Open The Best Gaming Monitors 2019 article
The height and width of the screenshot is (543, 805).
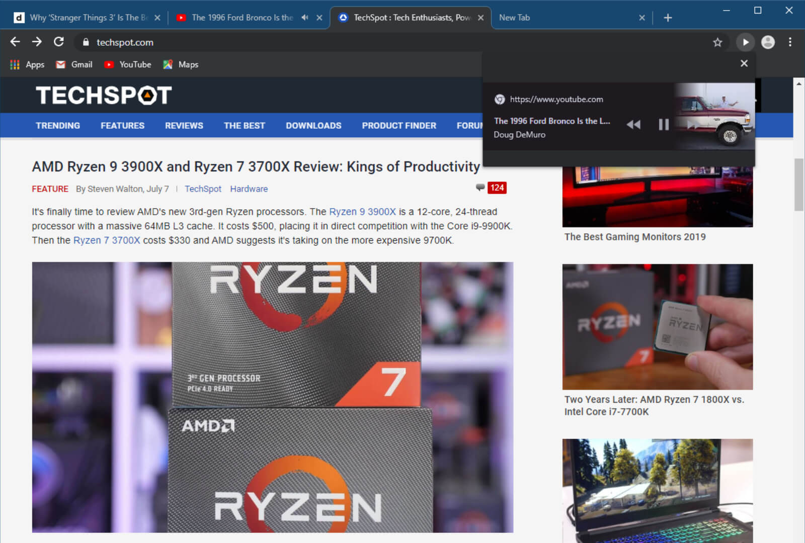pyautogui.click(x=635, y=237)
